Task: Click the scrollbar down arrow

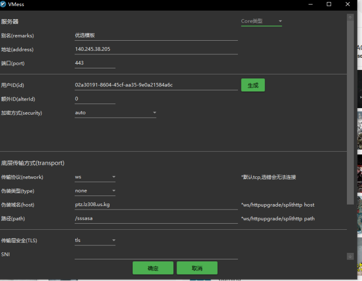Action: click(350, 256)
